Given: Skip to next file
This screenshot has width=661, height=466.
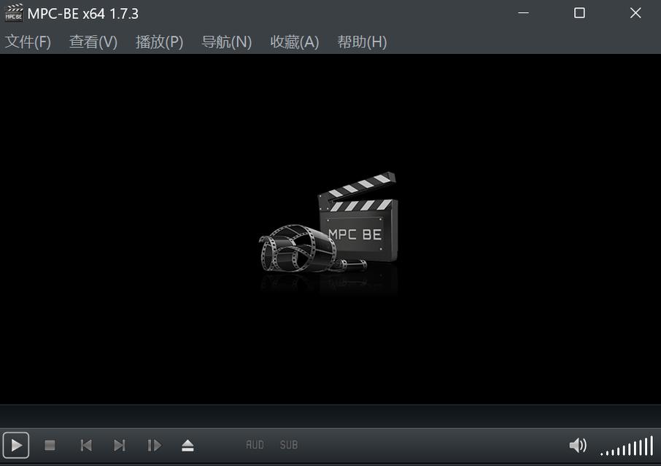Looking at the screenshot, I should (x=120, y=445).
